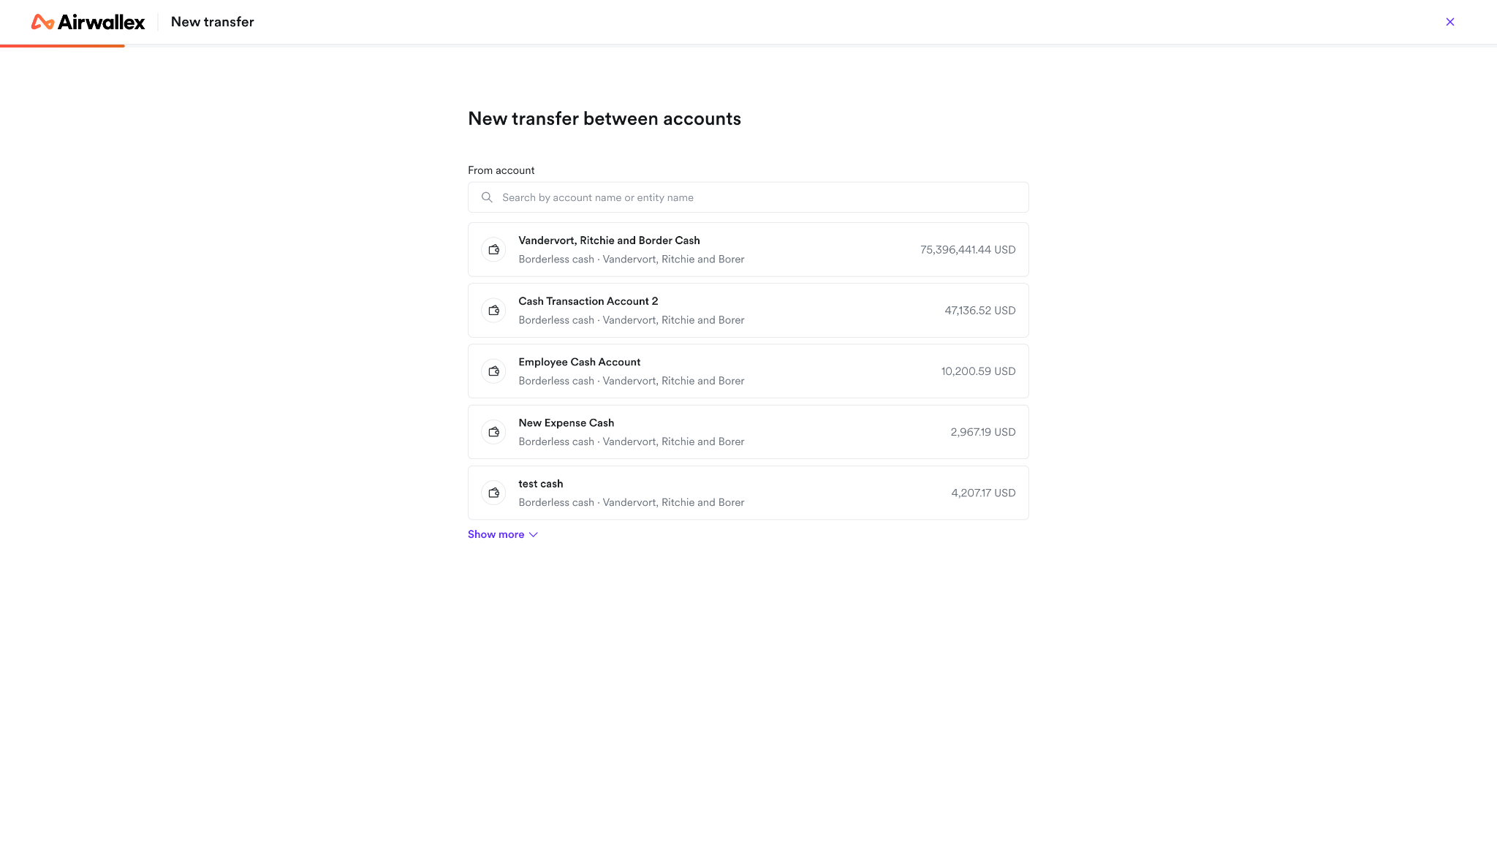Click the Airwallex logo
Screen dimensions: 1497x842
(x=88, y=22)
